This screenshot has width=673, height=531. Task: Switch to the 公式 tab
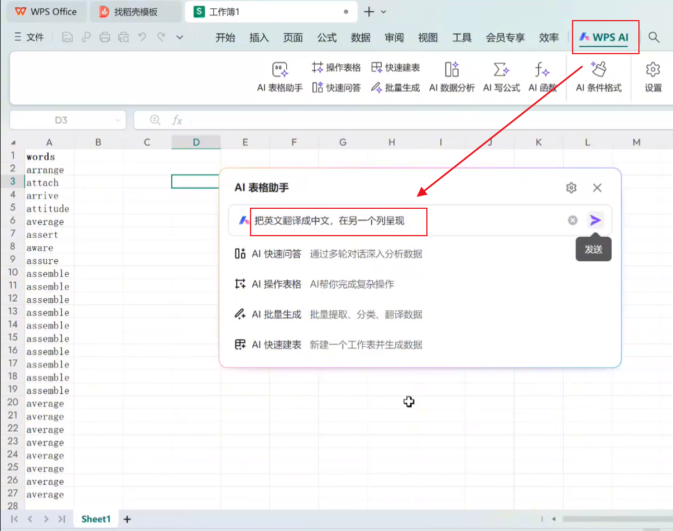click(327, 37)
